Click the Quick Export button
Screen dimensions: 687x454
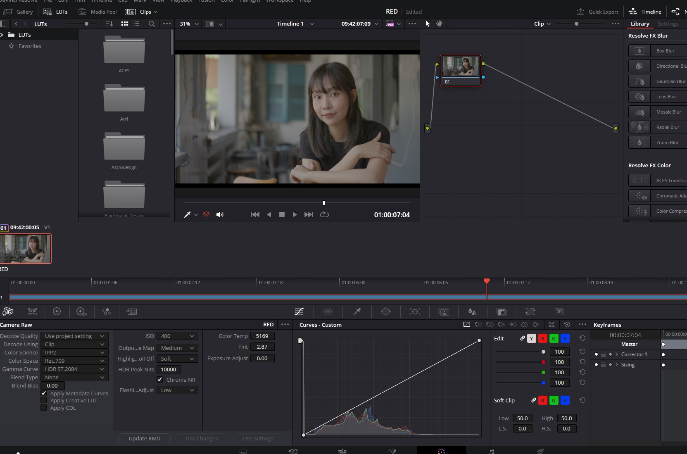click(x=597, y=12)
